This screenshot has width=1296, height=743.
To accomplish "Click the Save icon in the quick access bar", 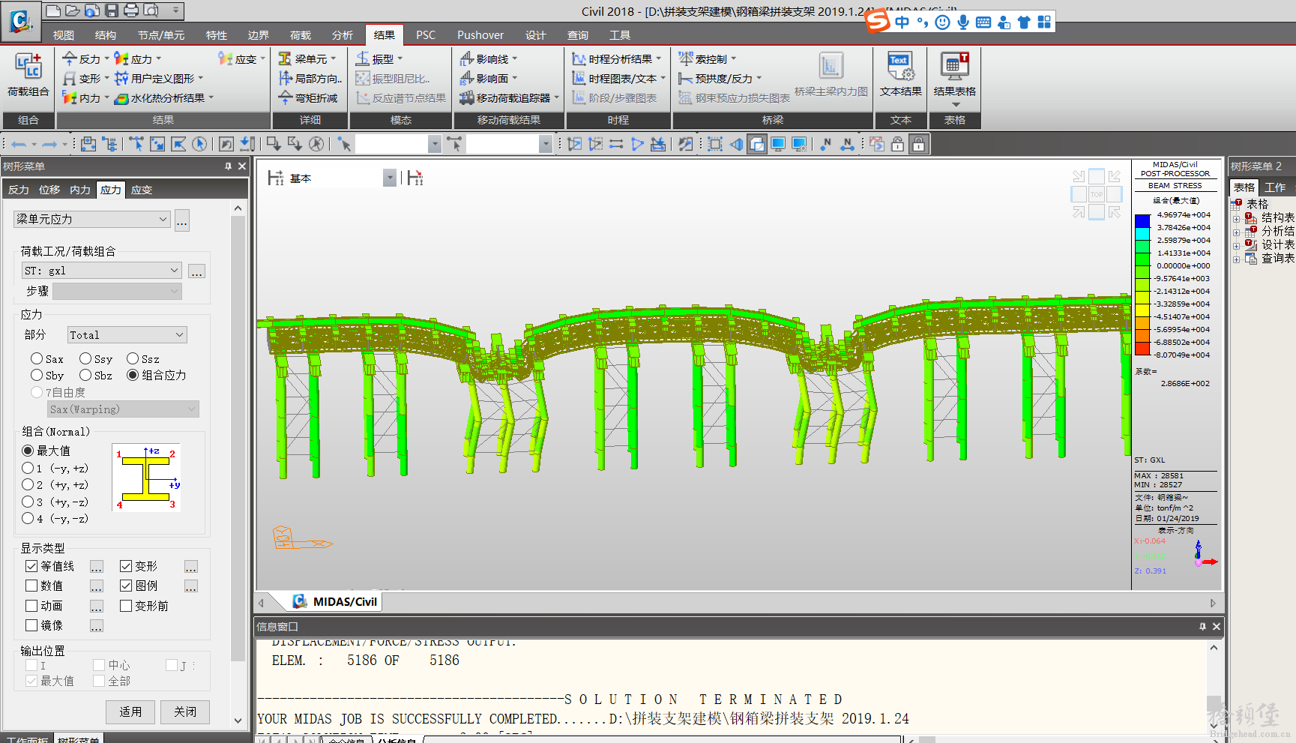I will [111, 10].
